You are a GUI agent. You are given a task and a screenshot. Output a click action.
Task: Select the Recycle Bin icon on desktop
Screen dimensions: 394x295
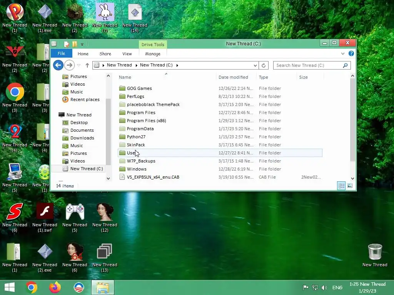click(x=375, y=255)
